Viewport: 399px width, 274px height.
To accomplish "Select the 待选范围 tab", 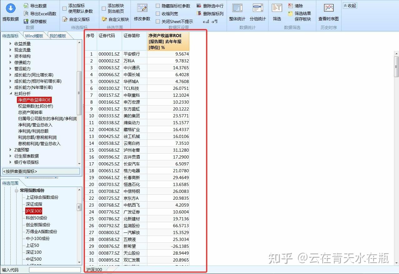I will [10, 183].
